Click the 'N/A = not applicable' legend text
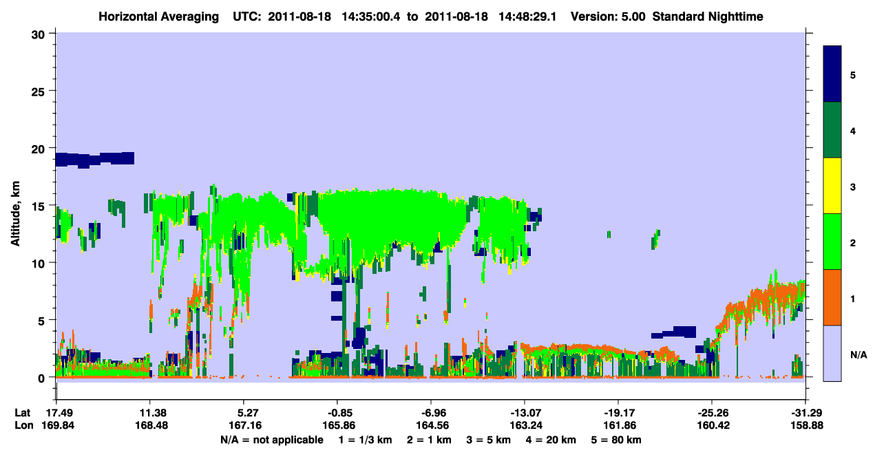Screen dimensions: 895x459 272,440
